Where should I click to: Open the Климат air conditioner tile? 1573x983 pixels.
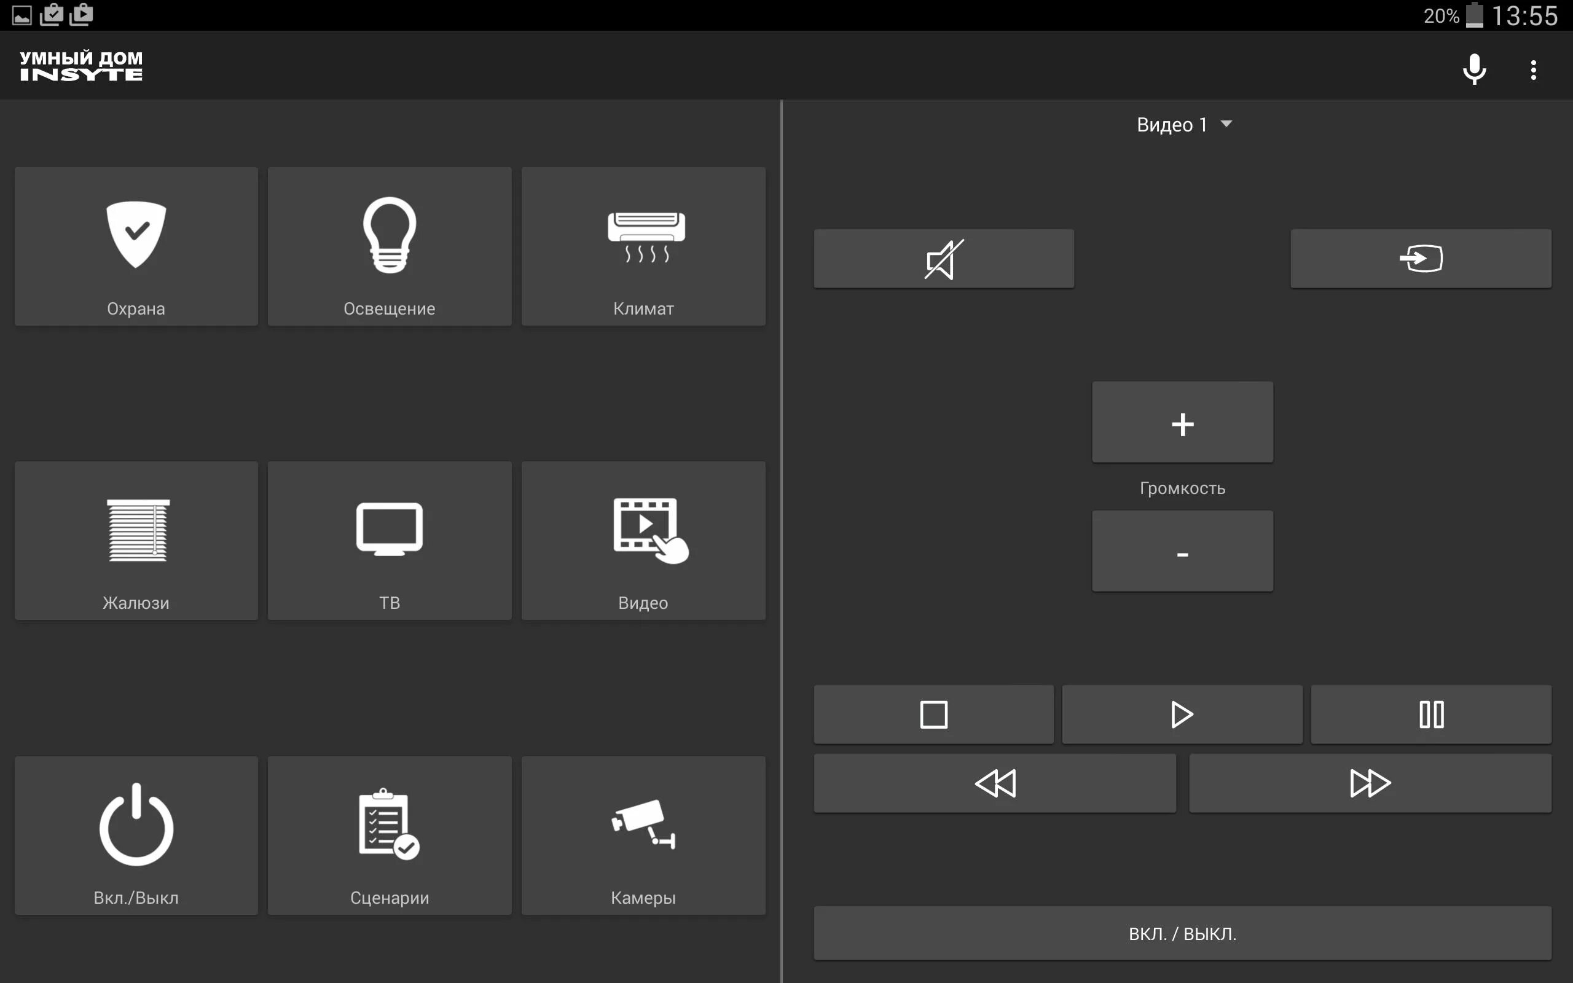643,246
